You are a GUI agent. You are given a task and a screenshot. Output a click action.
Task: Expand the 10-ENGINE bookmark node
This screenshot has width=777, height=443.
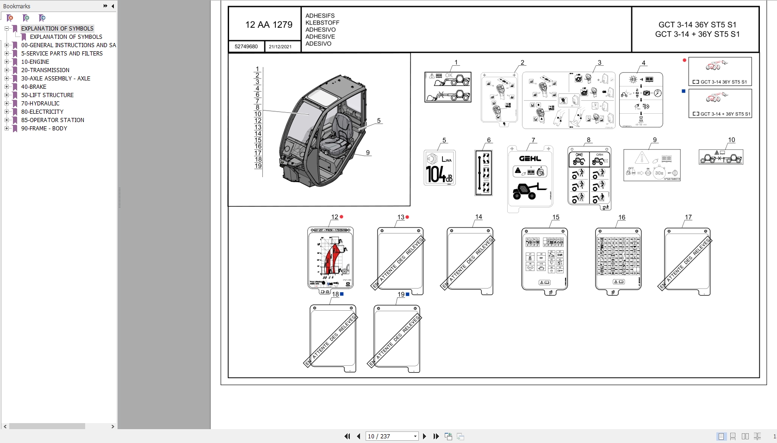coord(7,62)
